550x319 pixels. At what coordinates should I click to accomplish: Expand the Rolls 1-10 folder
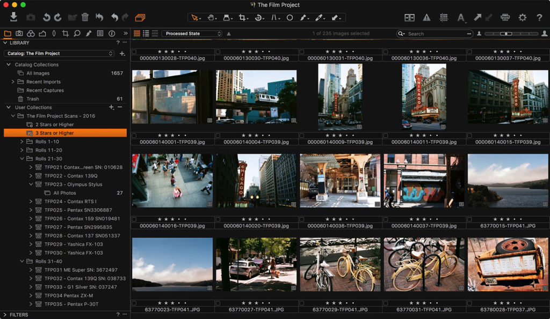[22, 142]
